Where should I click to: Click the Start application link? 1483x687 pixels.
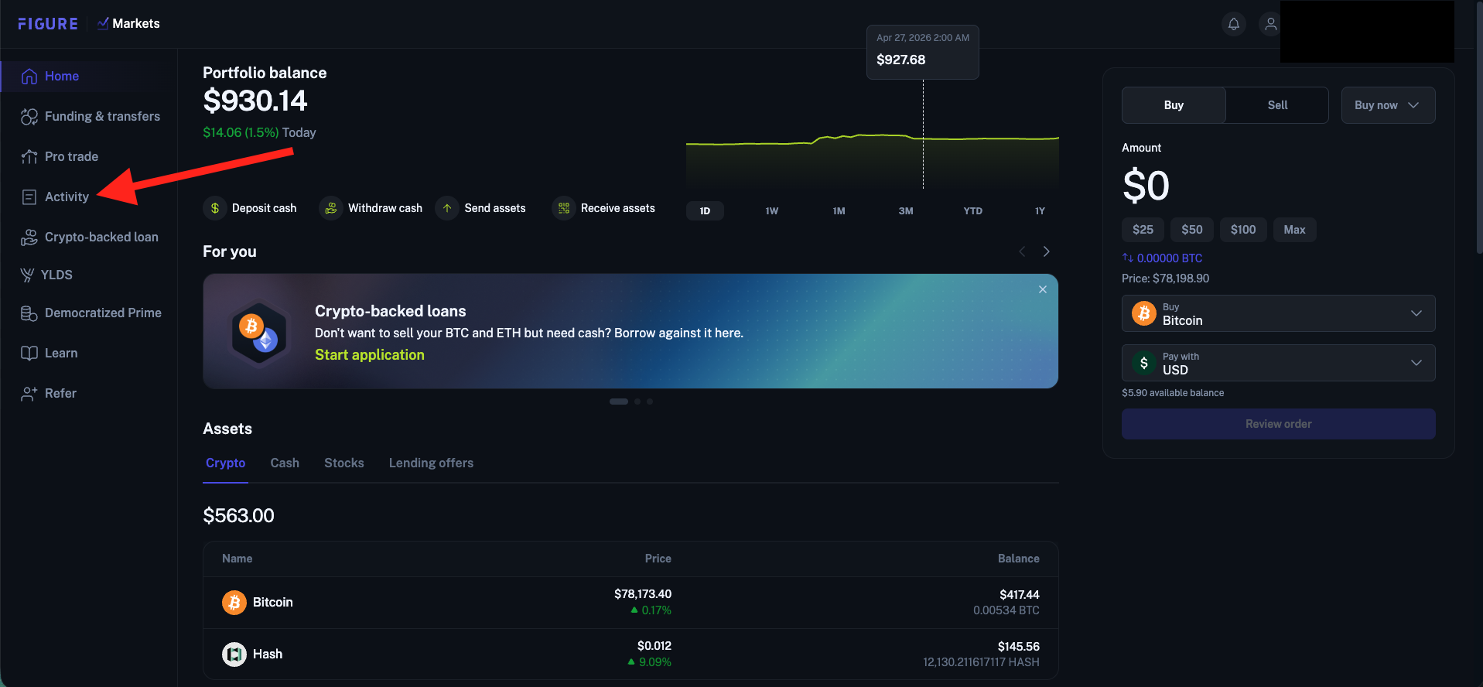[370, 354]
